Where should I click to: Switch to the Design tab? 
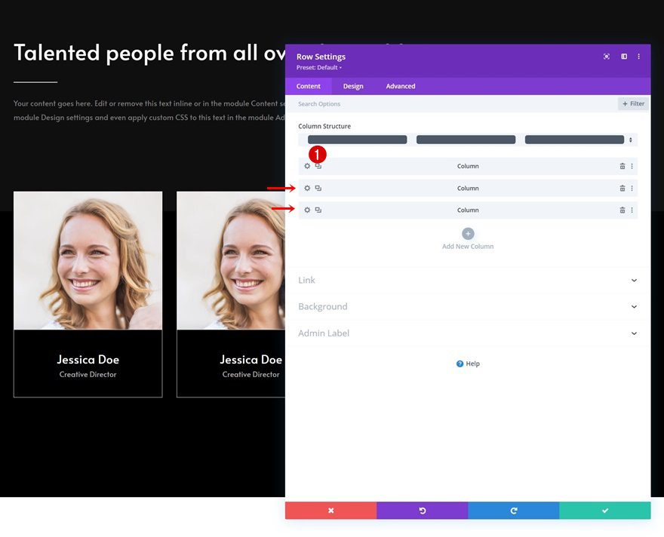tap(353, 86)
